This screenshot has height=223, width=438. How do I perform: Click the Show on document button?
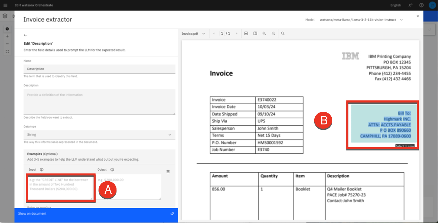tap(96, 214)
